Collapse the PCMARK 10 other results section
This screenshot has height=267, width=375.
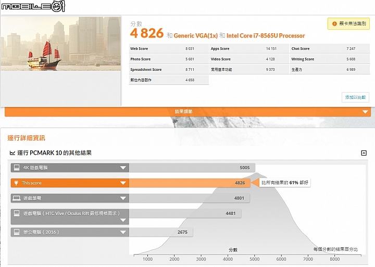364,153
